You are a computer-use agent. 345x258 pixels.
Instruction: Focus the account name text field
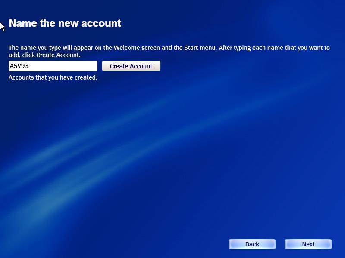click(53, 66)
